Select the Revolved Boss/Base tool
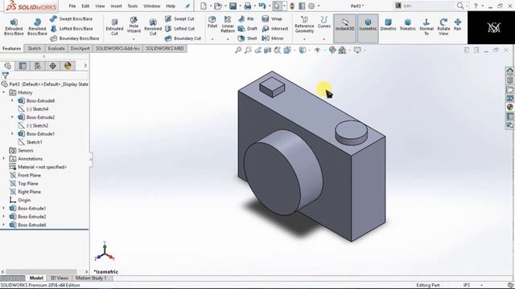 (37, 26)
